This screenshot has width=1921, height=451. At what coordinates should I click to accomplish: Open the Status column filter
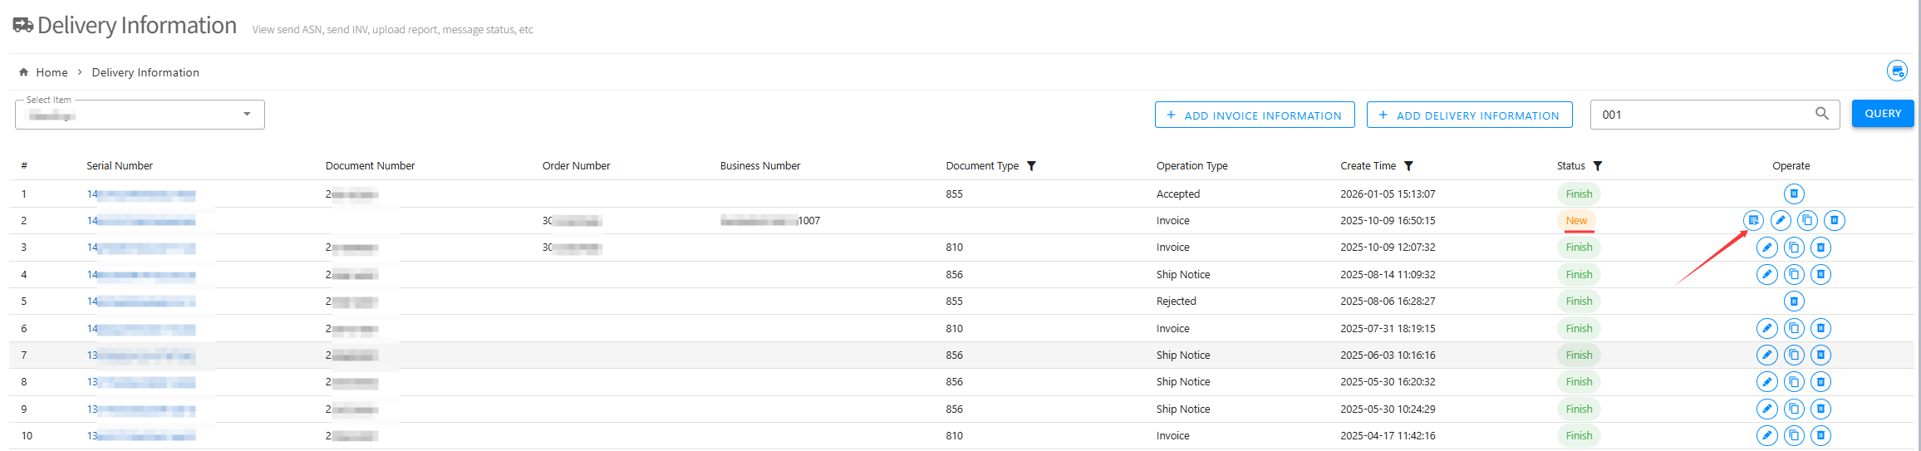(1597, 166)
